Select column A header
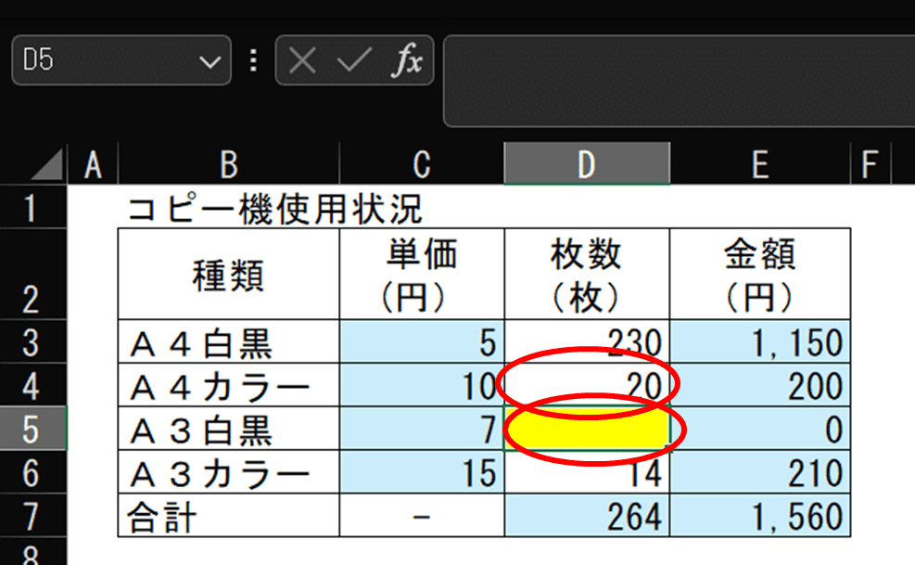Viewport: 915px width, 565px height. pos(93,165)
